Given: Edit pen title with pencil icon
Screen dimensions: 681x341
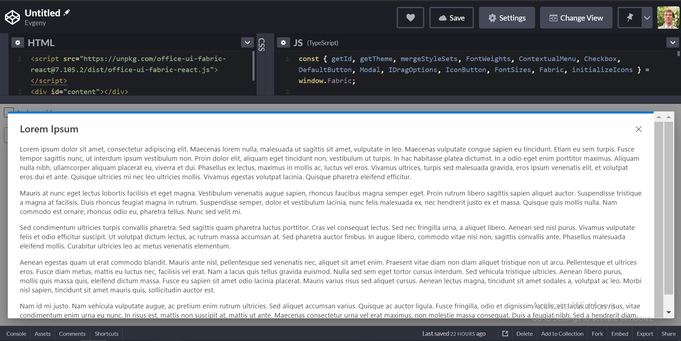Looking at the screenshot, I should pos(67,13).
